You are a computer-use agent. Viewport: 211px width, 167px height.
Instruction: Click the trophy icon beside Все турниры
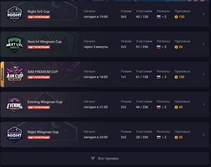coord(93,159)
